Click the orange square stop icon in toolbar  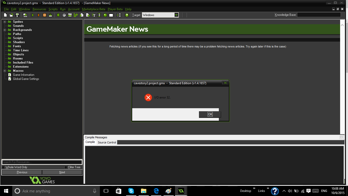click(x=45, y=15)
